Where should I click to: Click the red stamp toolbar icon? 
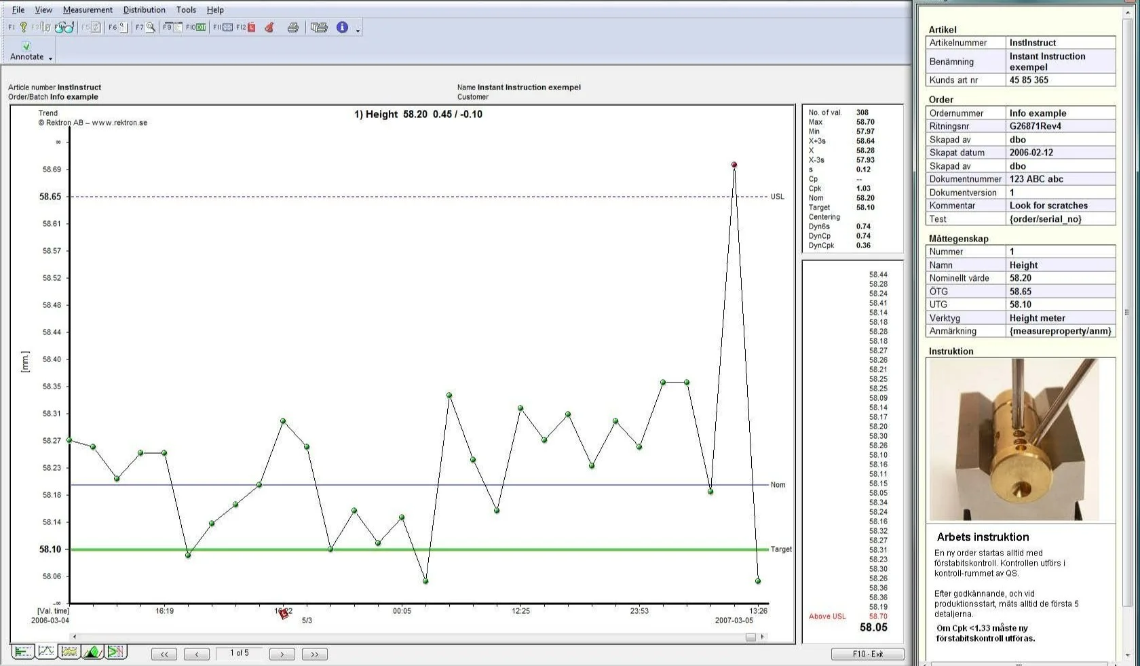point(269,27)
